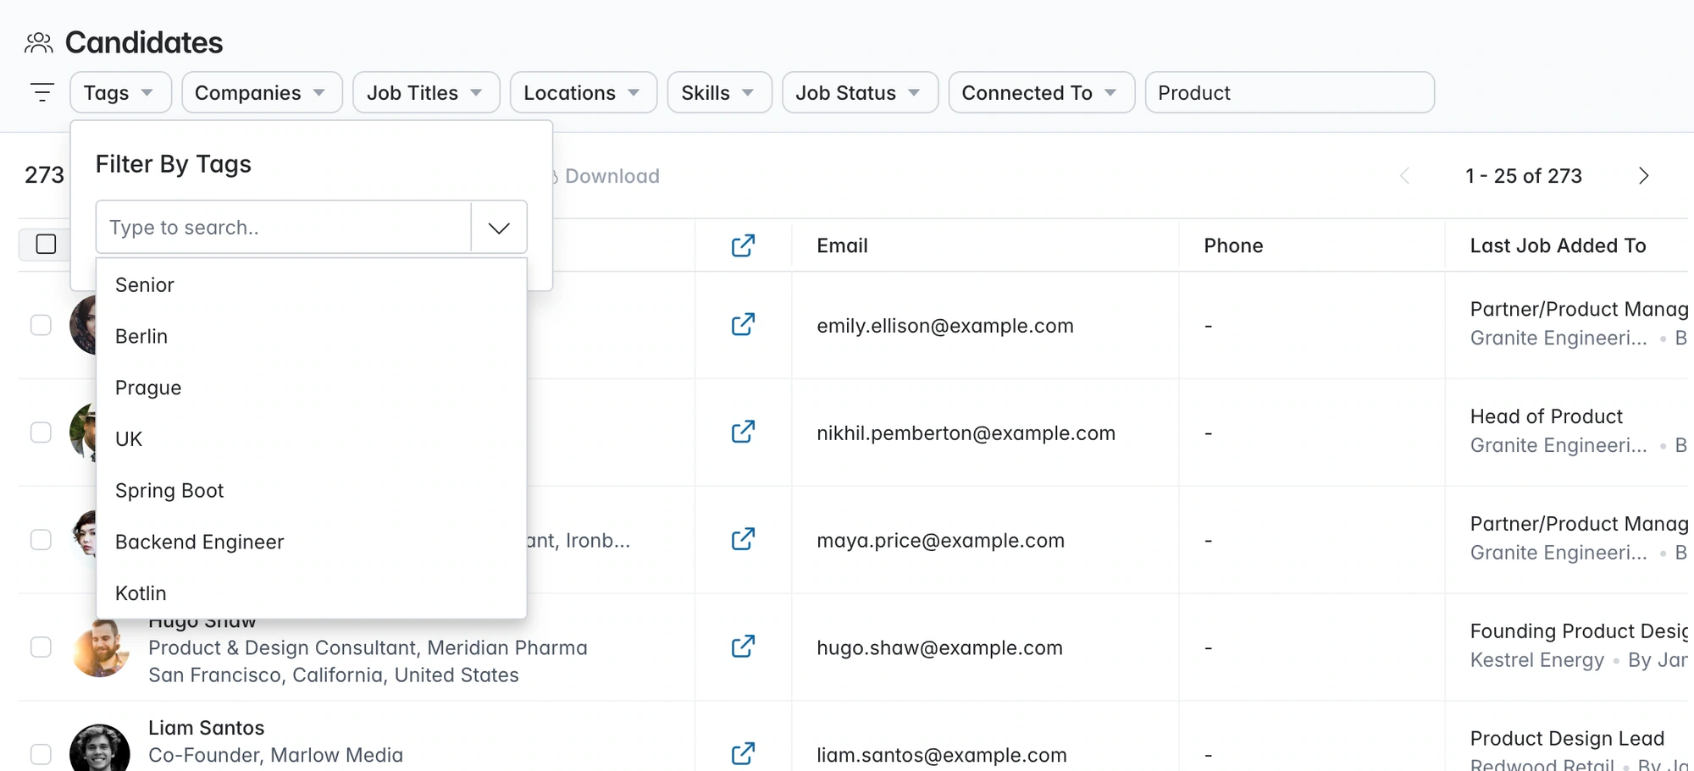Go to previous page of candidates
1694x771 pixels.
point(1404,176)
